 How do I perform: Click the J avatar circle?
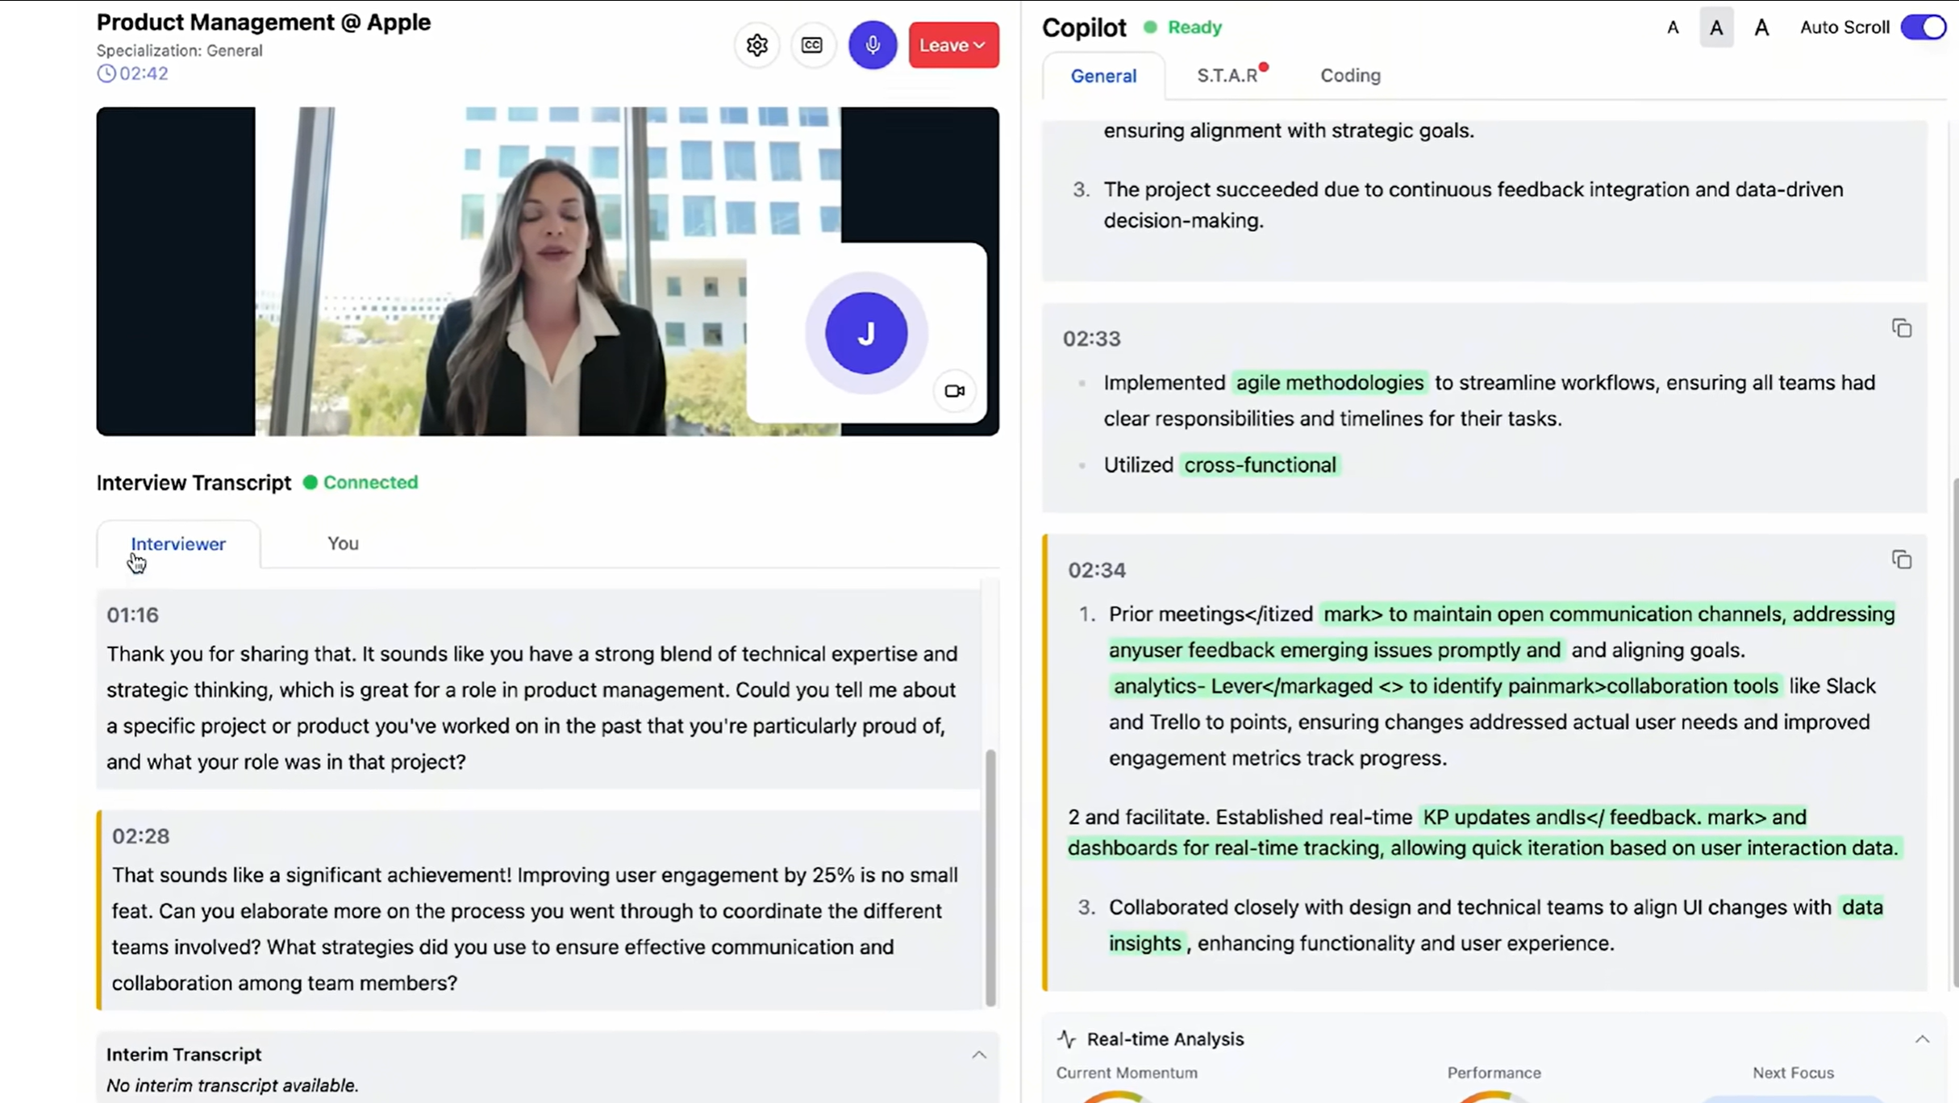(x=865, y=333)
